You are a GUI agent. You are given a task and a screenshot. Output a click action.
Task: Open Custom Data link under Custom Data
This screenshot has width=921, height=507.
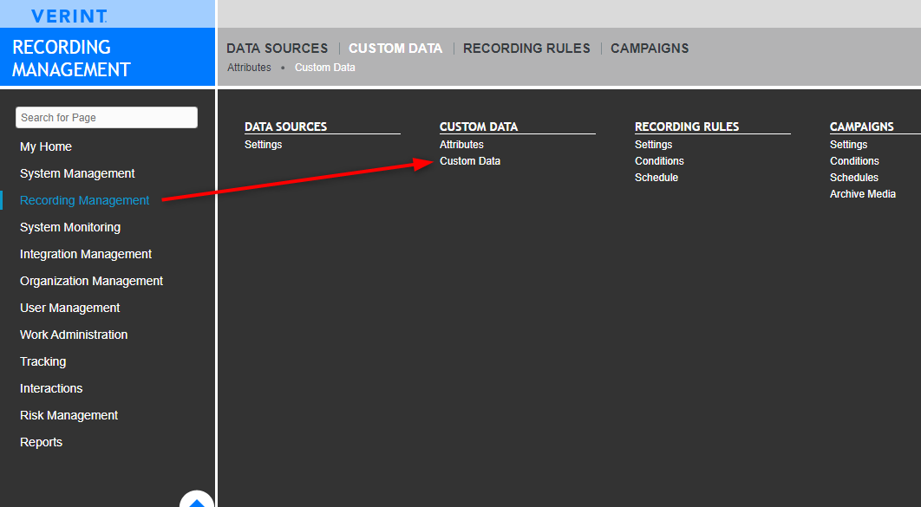point(470,161)
